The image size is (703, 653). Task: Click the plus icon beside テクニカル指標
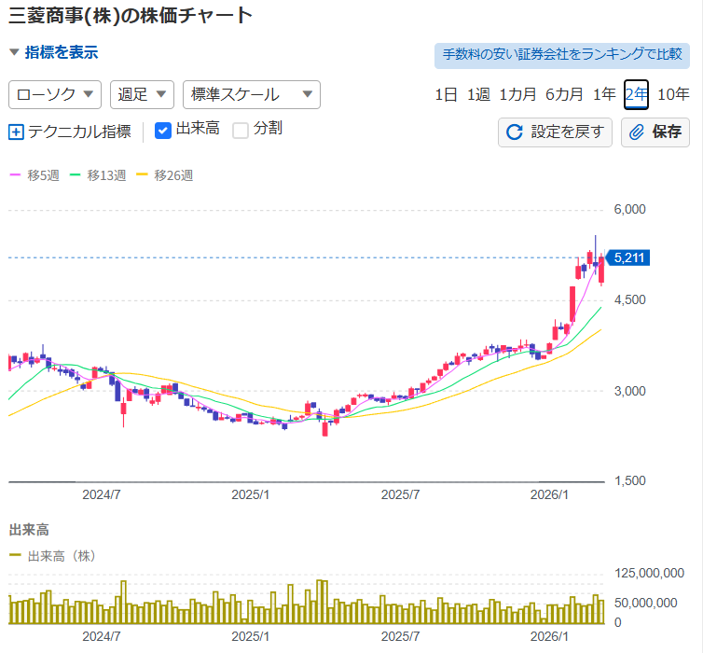(16, 132)
